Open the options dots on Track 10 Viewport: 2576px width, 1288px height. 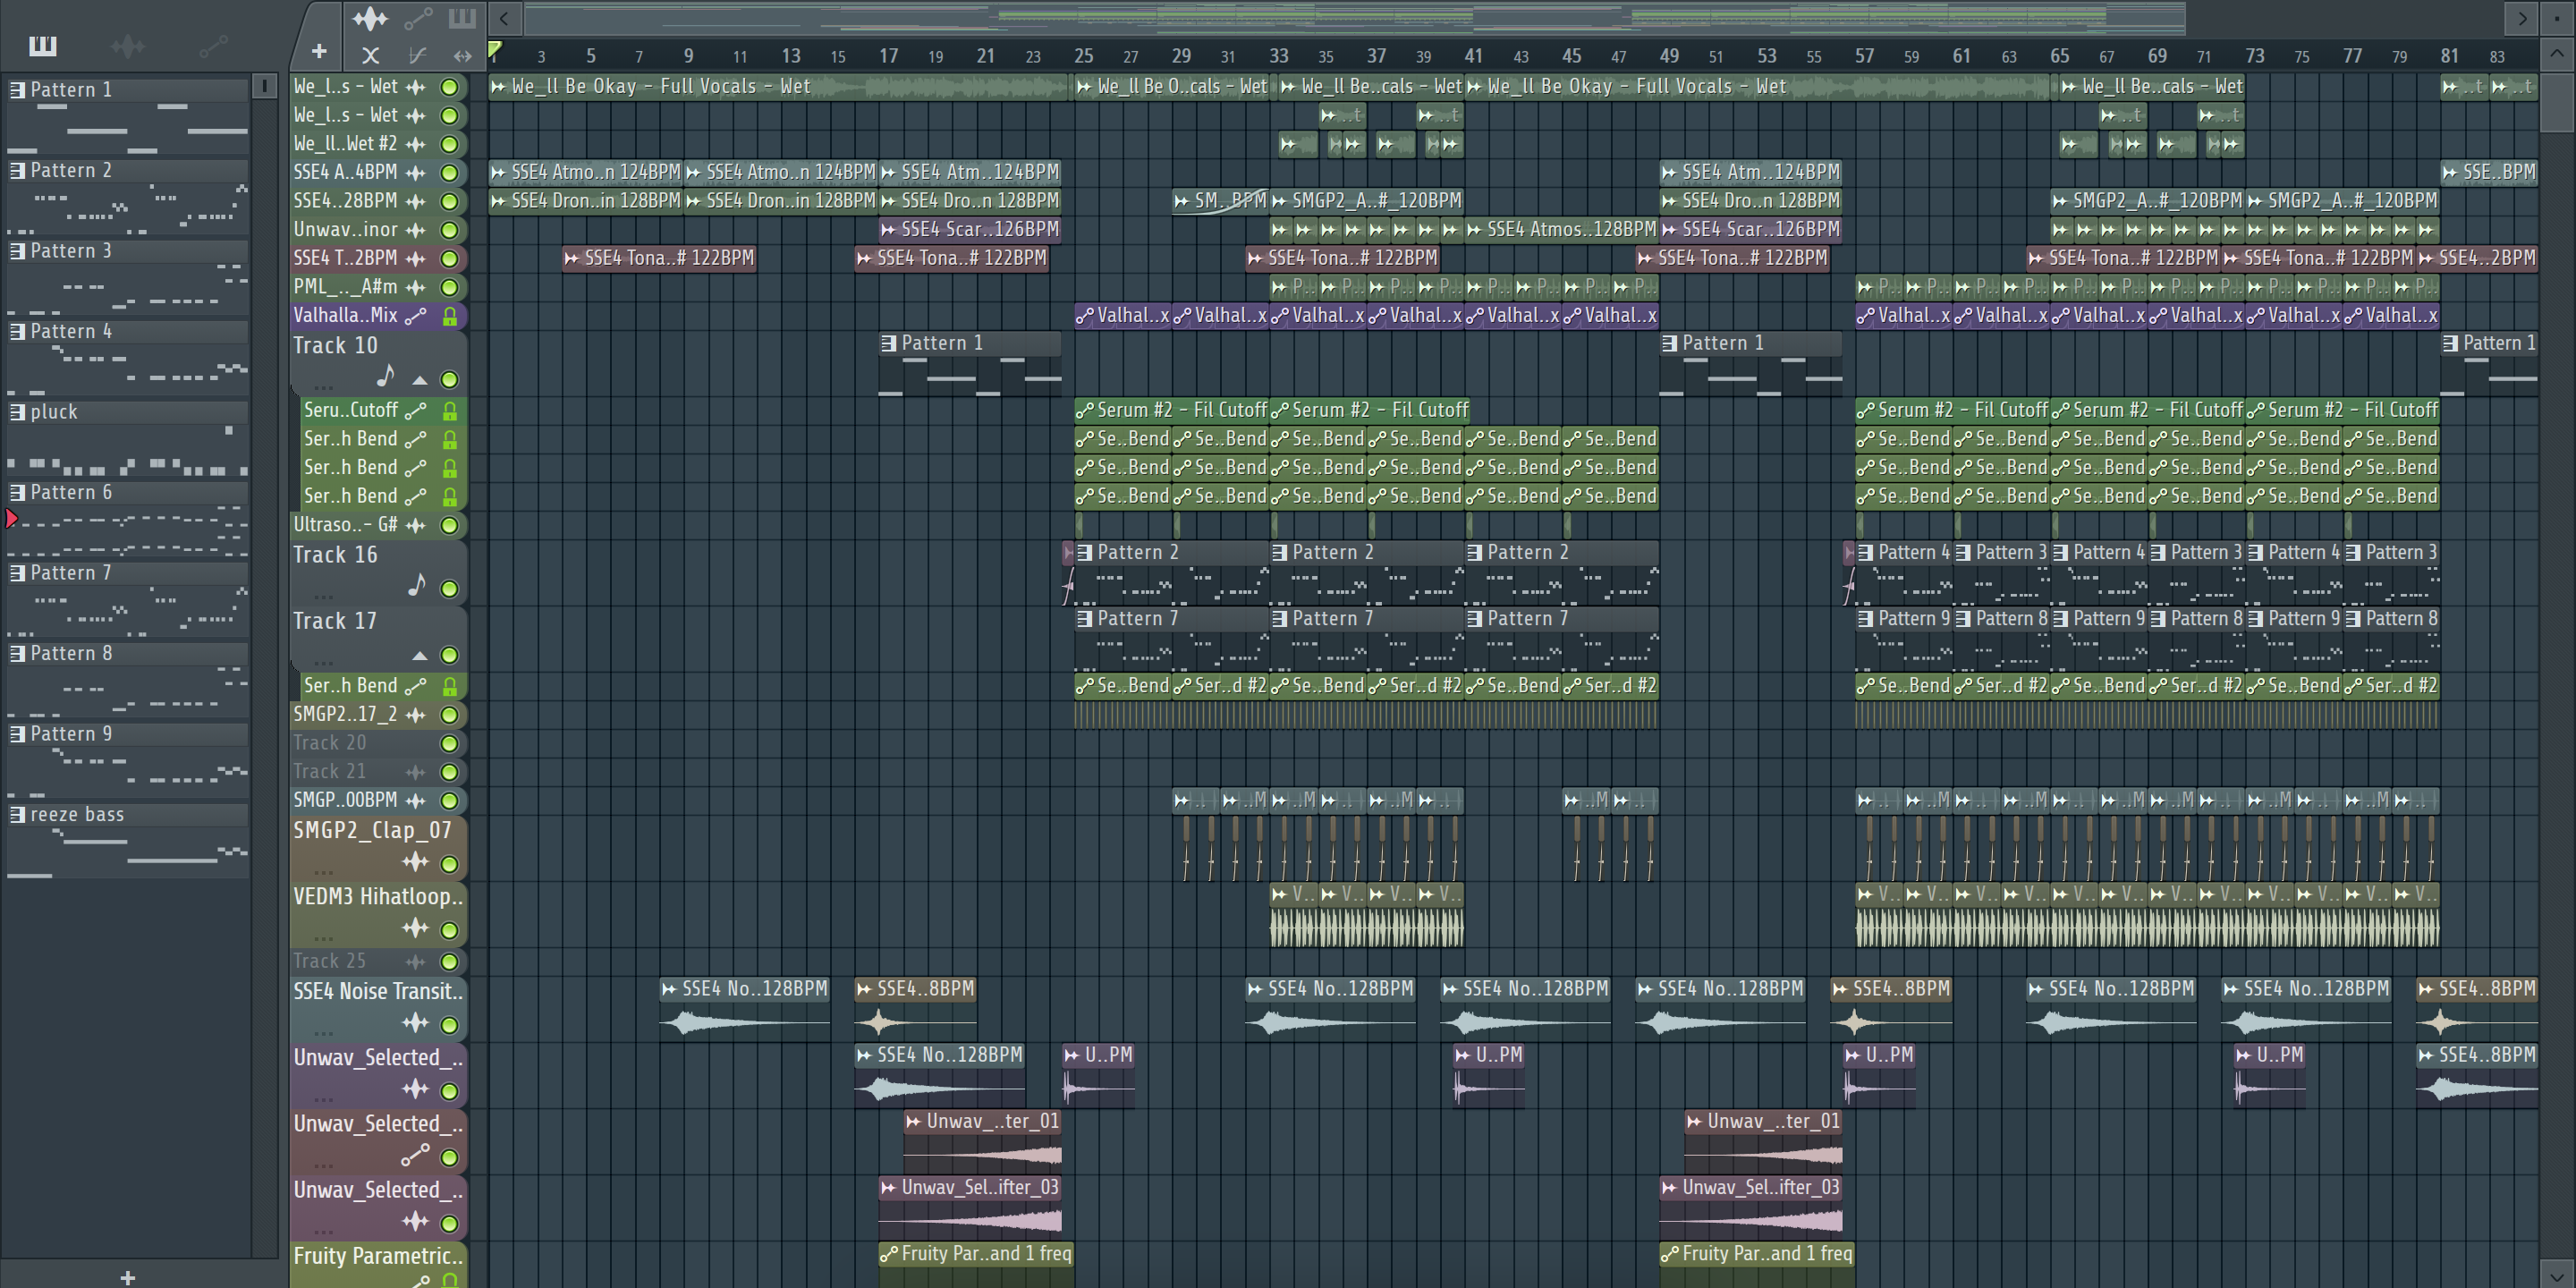323,387
